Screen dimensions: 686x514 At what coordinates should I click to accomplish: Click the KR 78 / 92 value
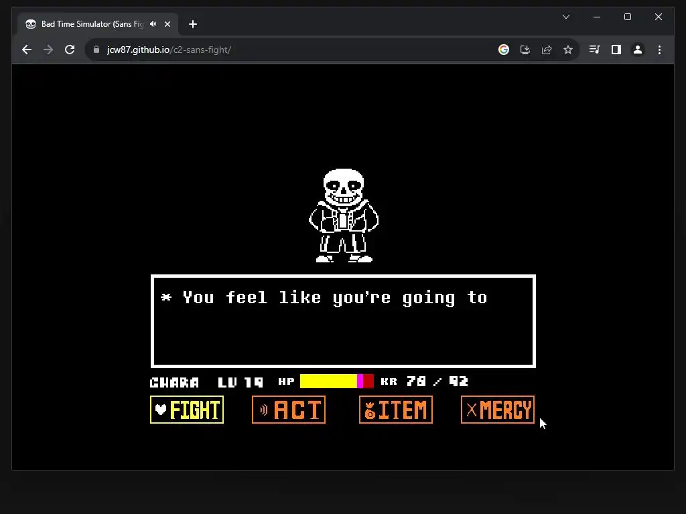click(424, 381)
